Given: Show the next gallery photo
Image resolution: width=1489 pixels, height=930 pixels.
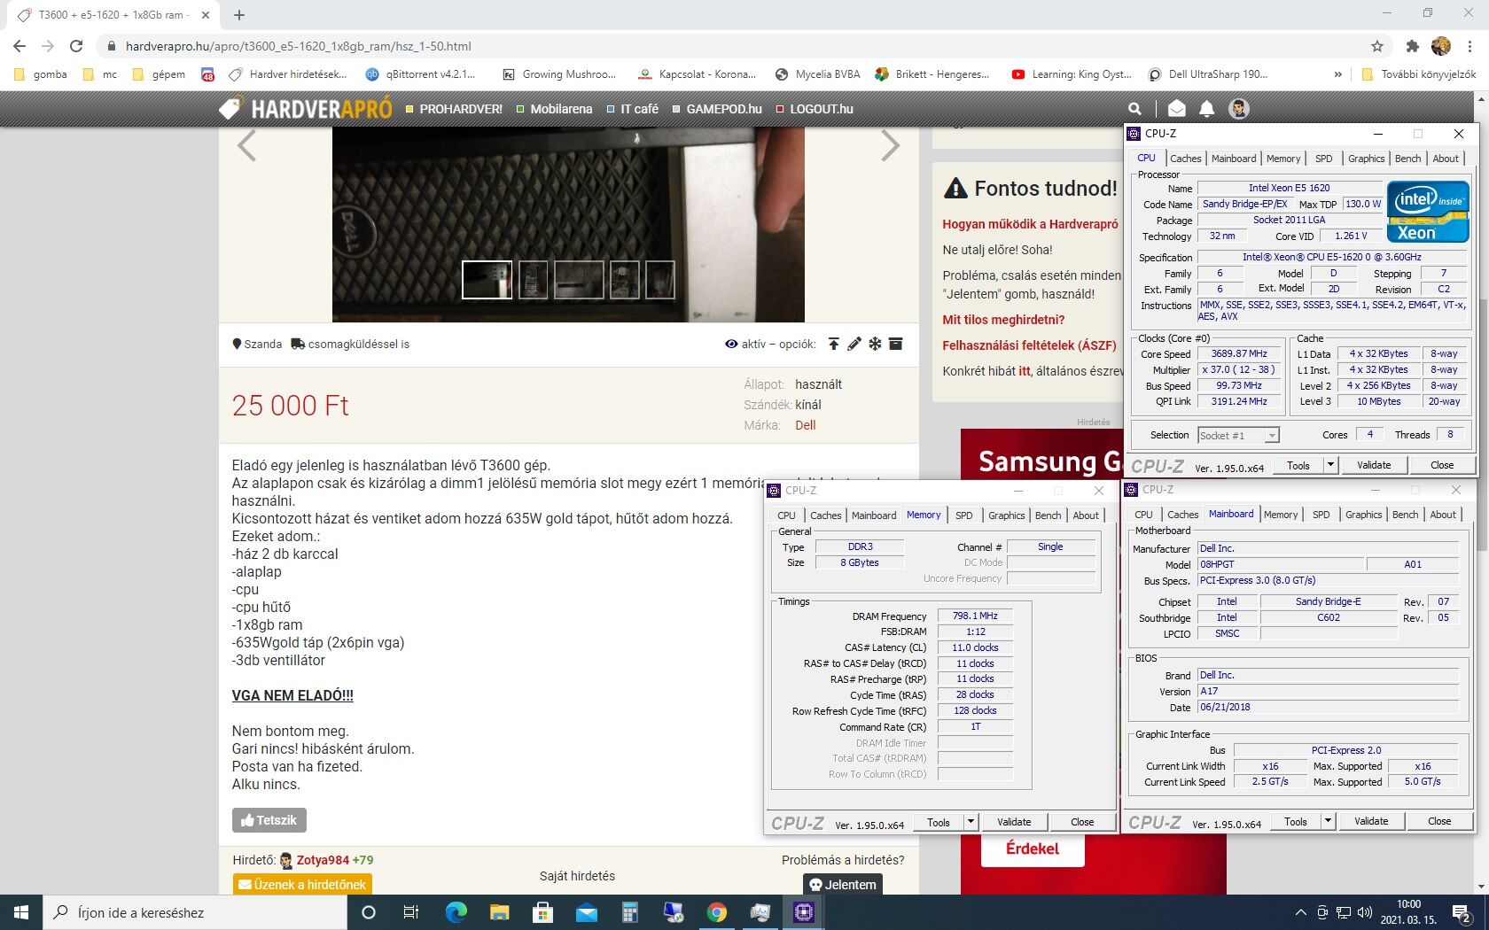Looking at the screenshot, I should click(x=890, y=146).
